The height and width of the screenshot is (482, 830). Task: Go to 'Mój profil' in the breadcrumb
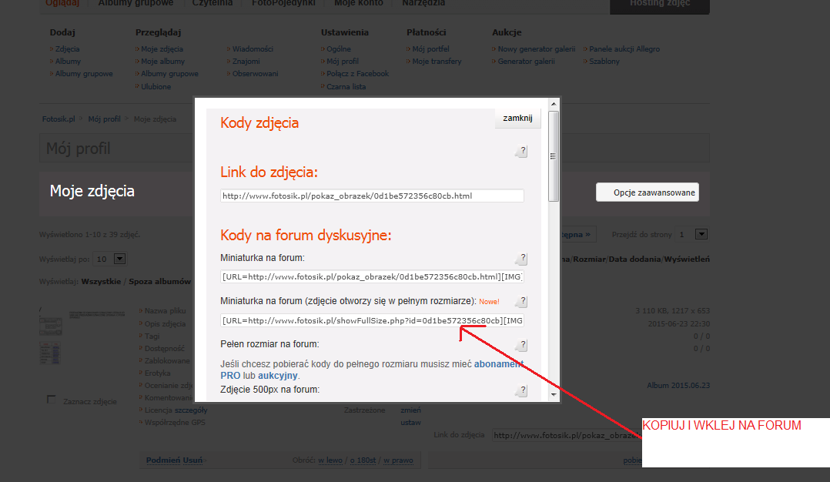[104, 119]
